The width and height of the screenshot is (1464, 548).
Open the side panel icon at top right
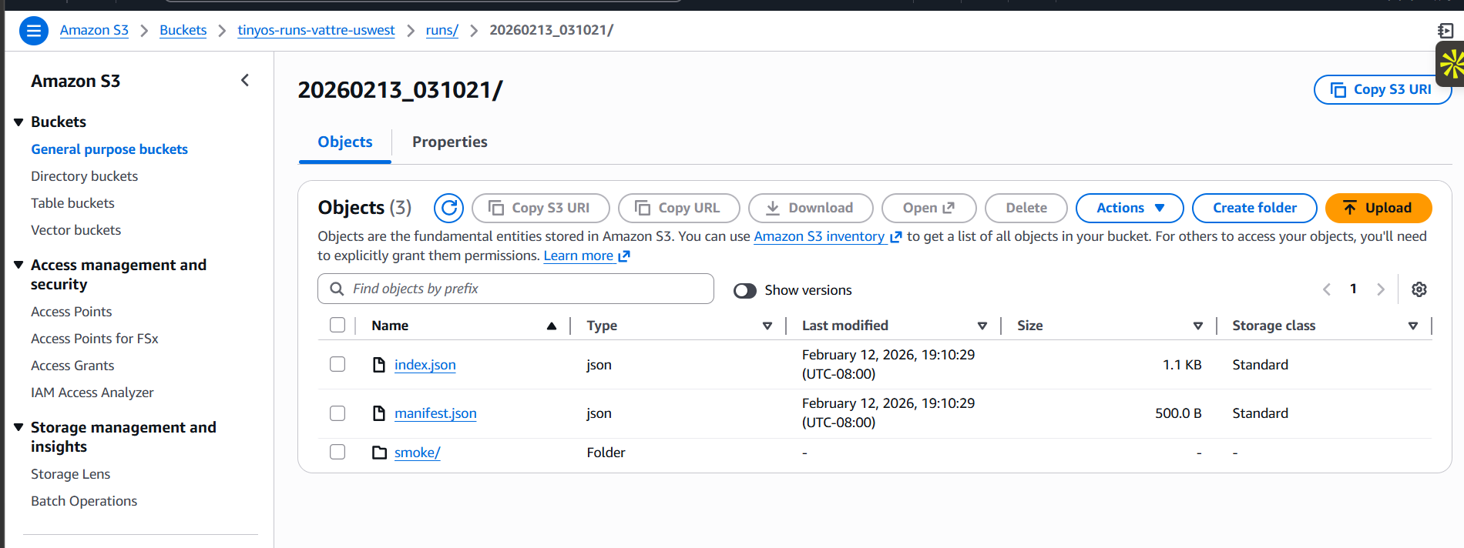(1446, 31)
